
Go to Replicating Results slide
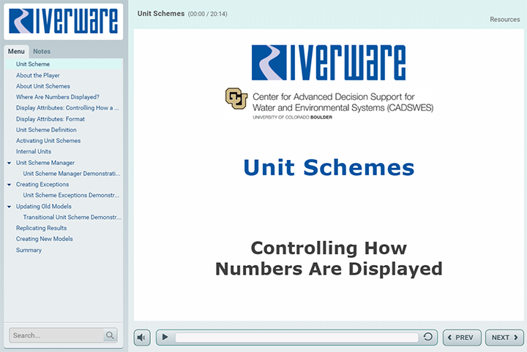click(41, 228)
